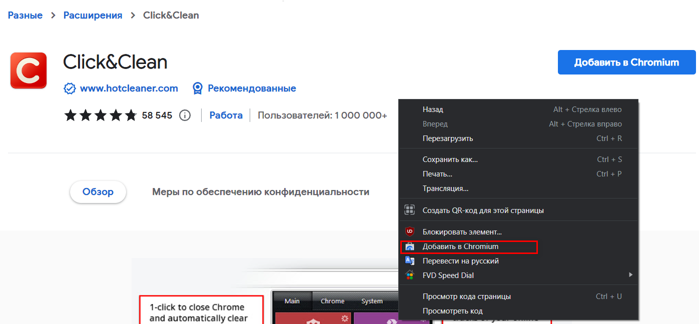Click the 58 545 ratings count
The image size is (699, 324).
click(x=157, y=115)
